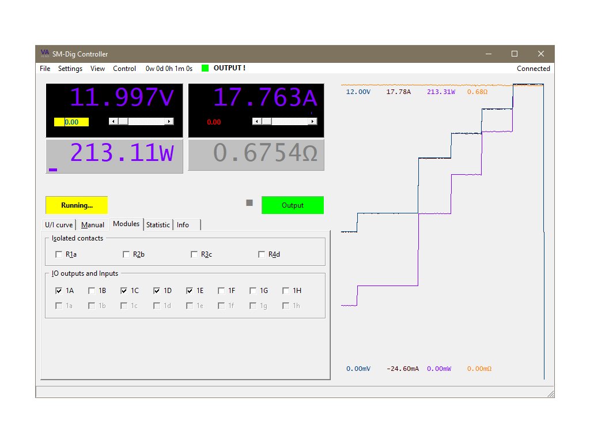590x443 pixels.
Task: Click the small gray square beside Output button
Action: pos(249,203)
